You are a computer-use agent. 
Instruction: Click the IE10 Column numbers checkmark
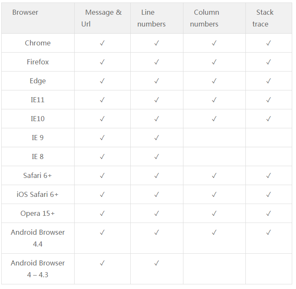tap(214, 119)
